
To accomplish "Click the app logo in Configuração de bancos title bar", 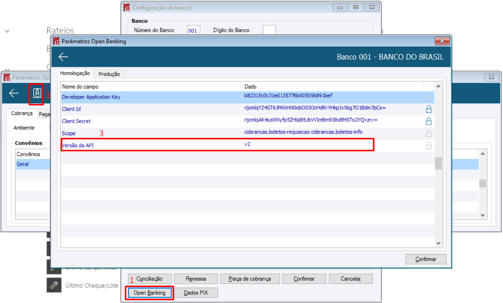I will click(x=126, y=7).
